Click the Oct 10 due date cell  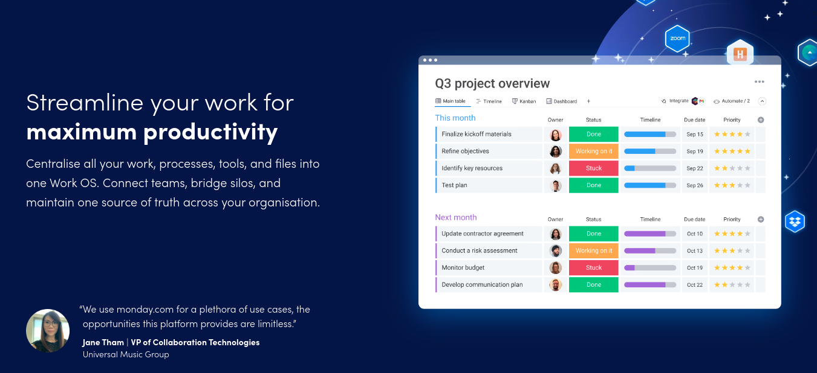pyautogui.click(x=695, y=234)
